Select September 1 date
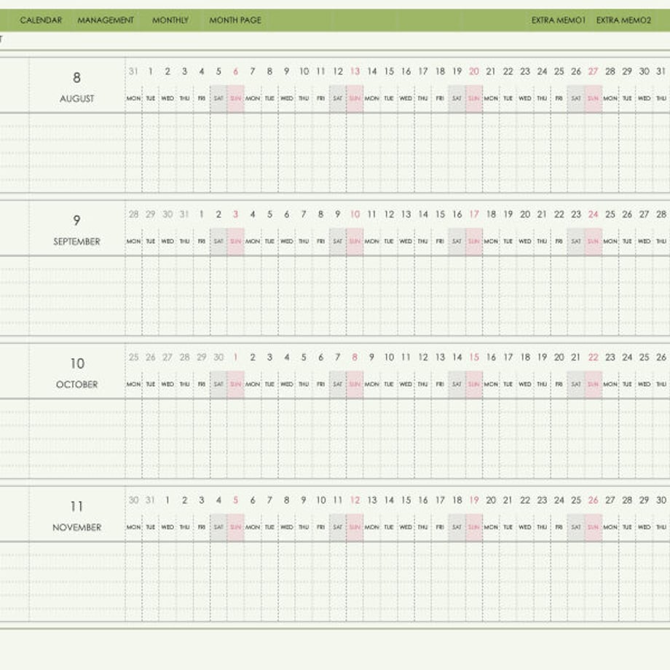 point(201,214)
